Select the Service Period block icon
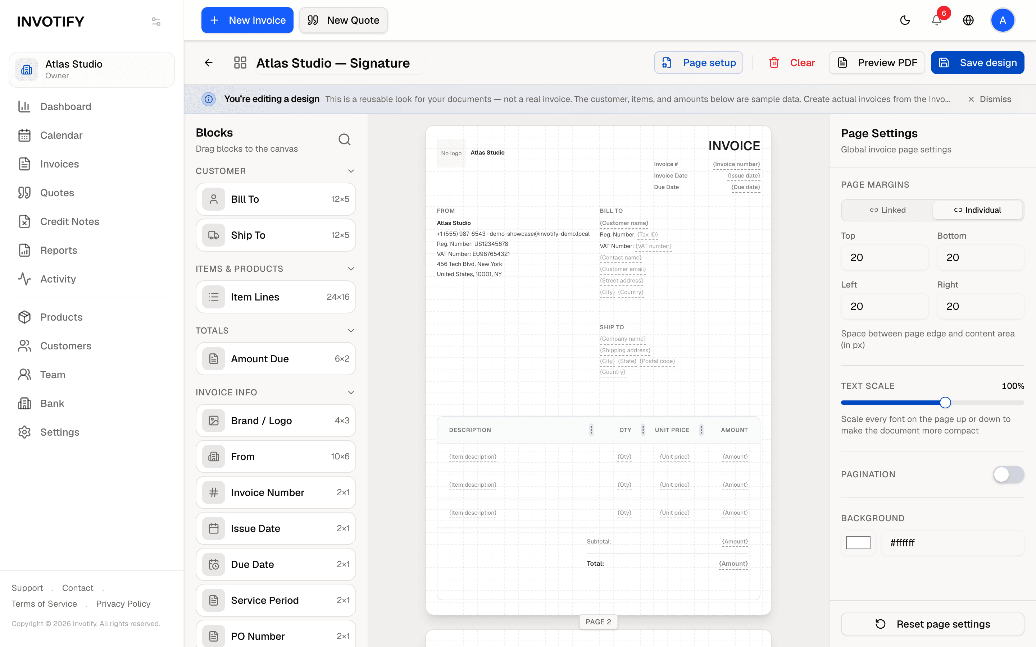The image size is (1036, 647). tap(214, 600)
